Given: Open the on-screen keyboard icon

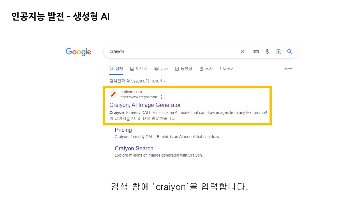Looking at the screenshot, I should point(256,52).
